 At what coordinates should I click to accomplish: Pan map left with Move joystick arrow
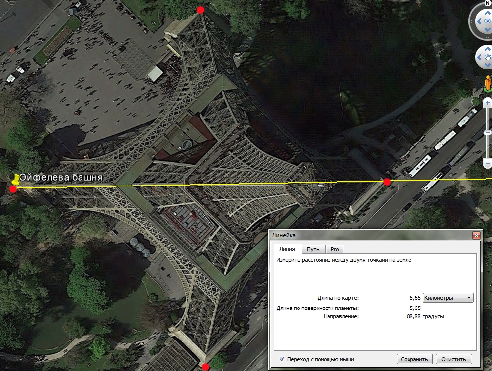479,57
